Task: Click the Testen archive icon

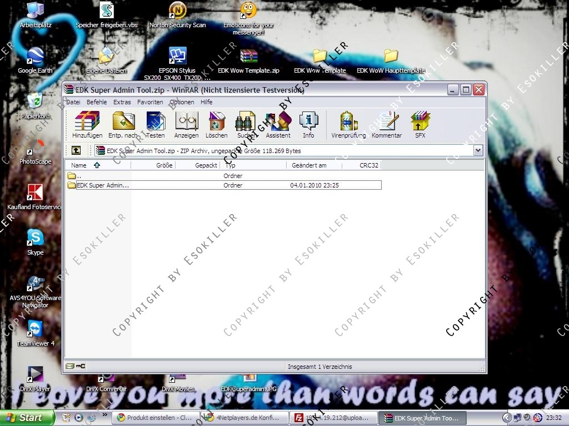Action: coord(156,124)
